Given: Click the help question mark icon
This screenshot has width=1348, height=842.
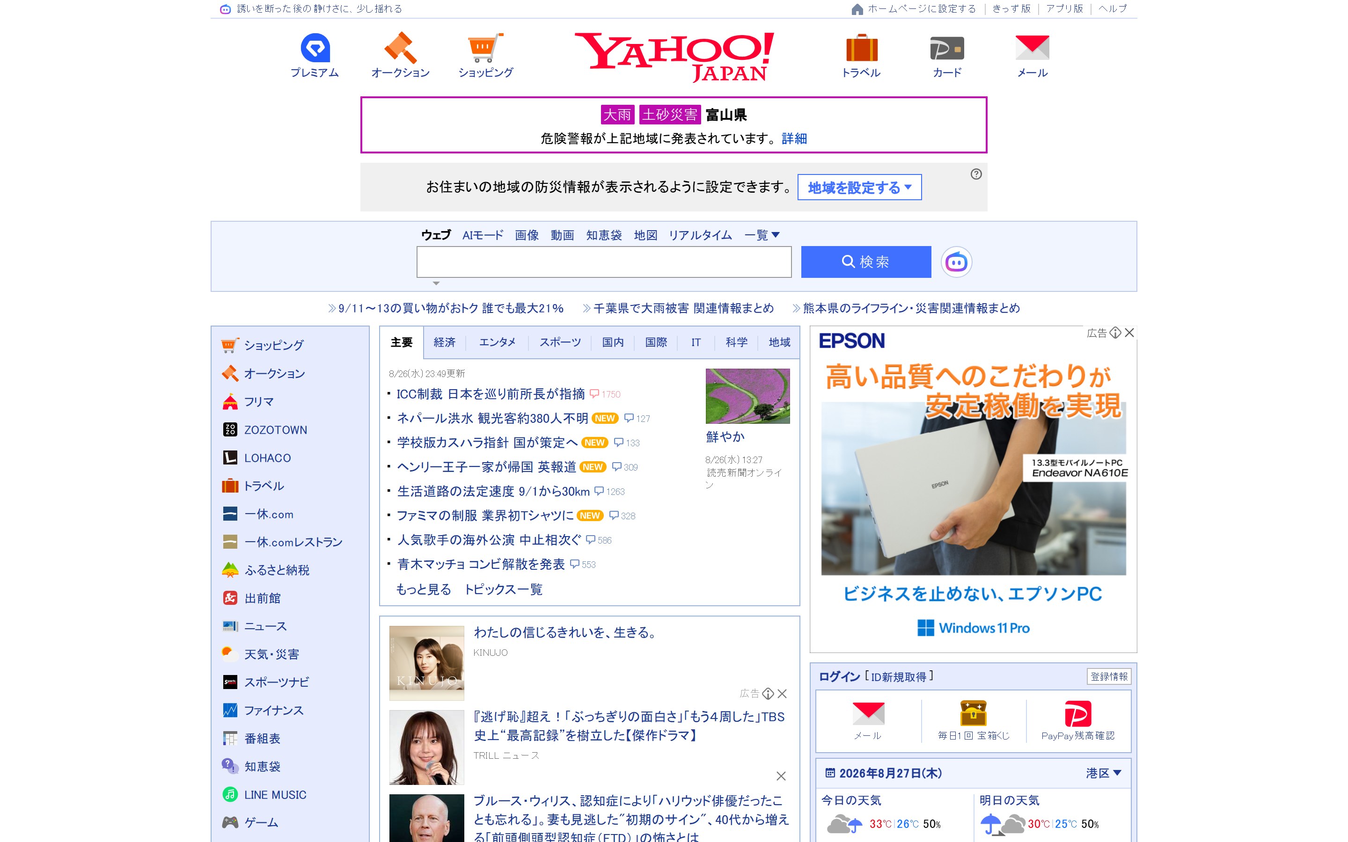Looking at the screenshot, I should [x=976, y=174].
